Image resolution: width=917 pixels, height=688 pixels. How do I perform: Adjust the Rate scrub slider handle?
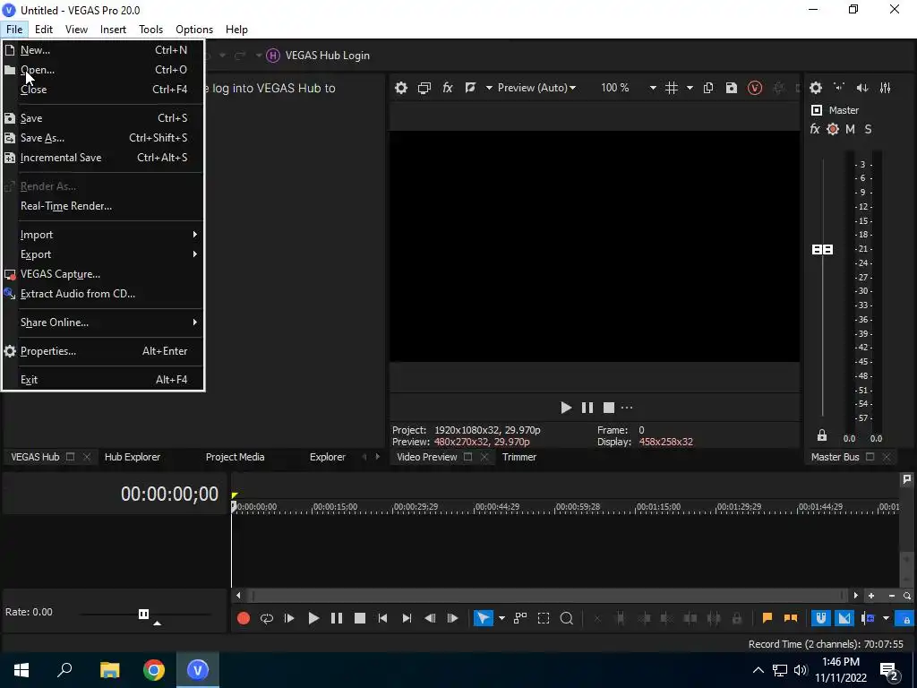point(144,614)
